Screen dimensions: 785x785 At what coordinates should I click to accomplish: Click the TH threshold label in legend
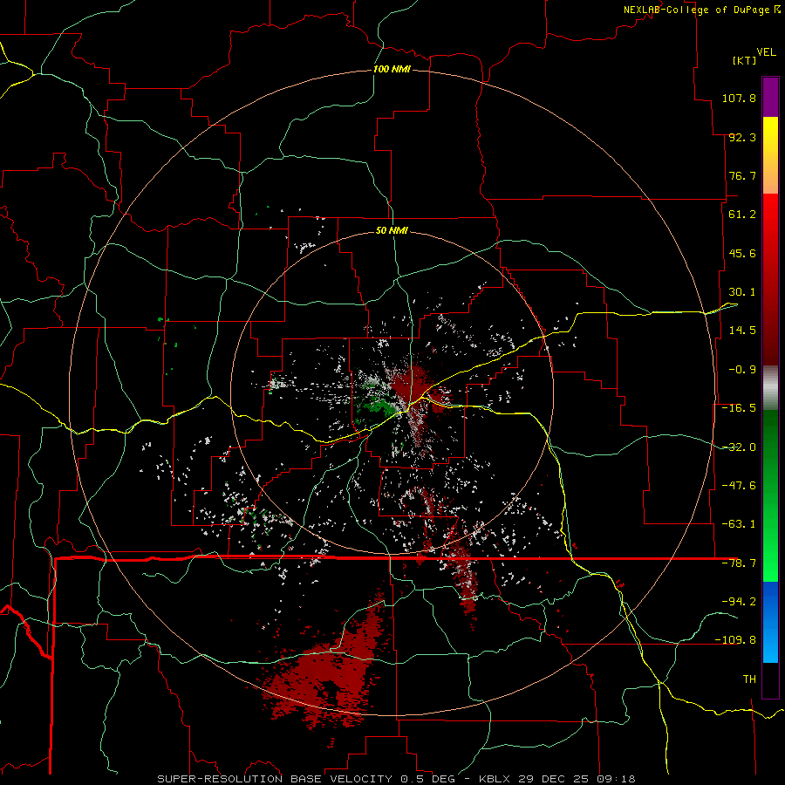point(749,679)
